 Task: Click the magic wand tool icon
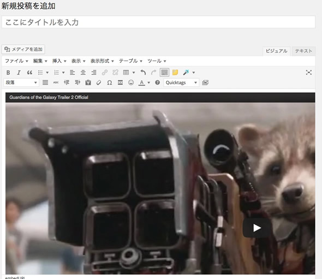coord(186,73)
